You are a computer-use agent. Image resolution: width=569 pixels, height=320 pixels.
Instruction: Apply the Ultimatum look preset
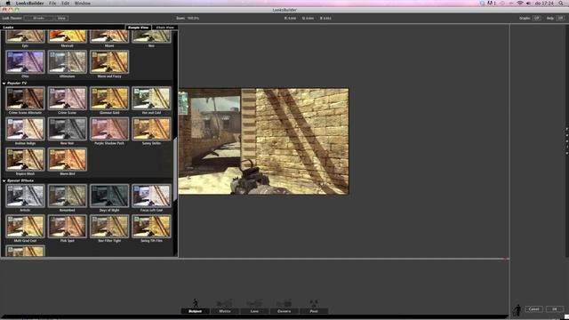(68, 62)
